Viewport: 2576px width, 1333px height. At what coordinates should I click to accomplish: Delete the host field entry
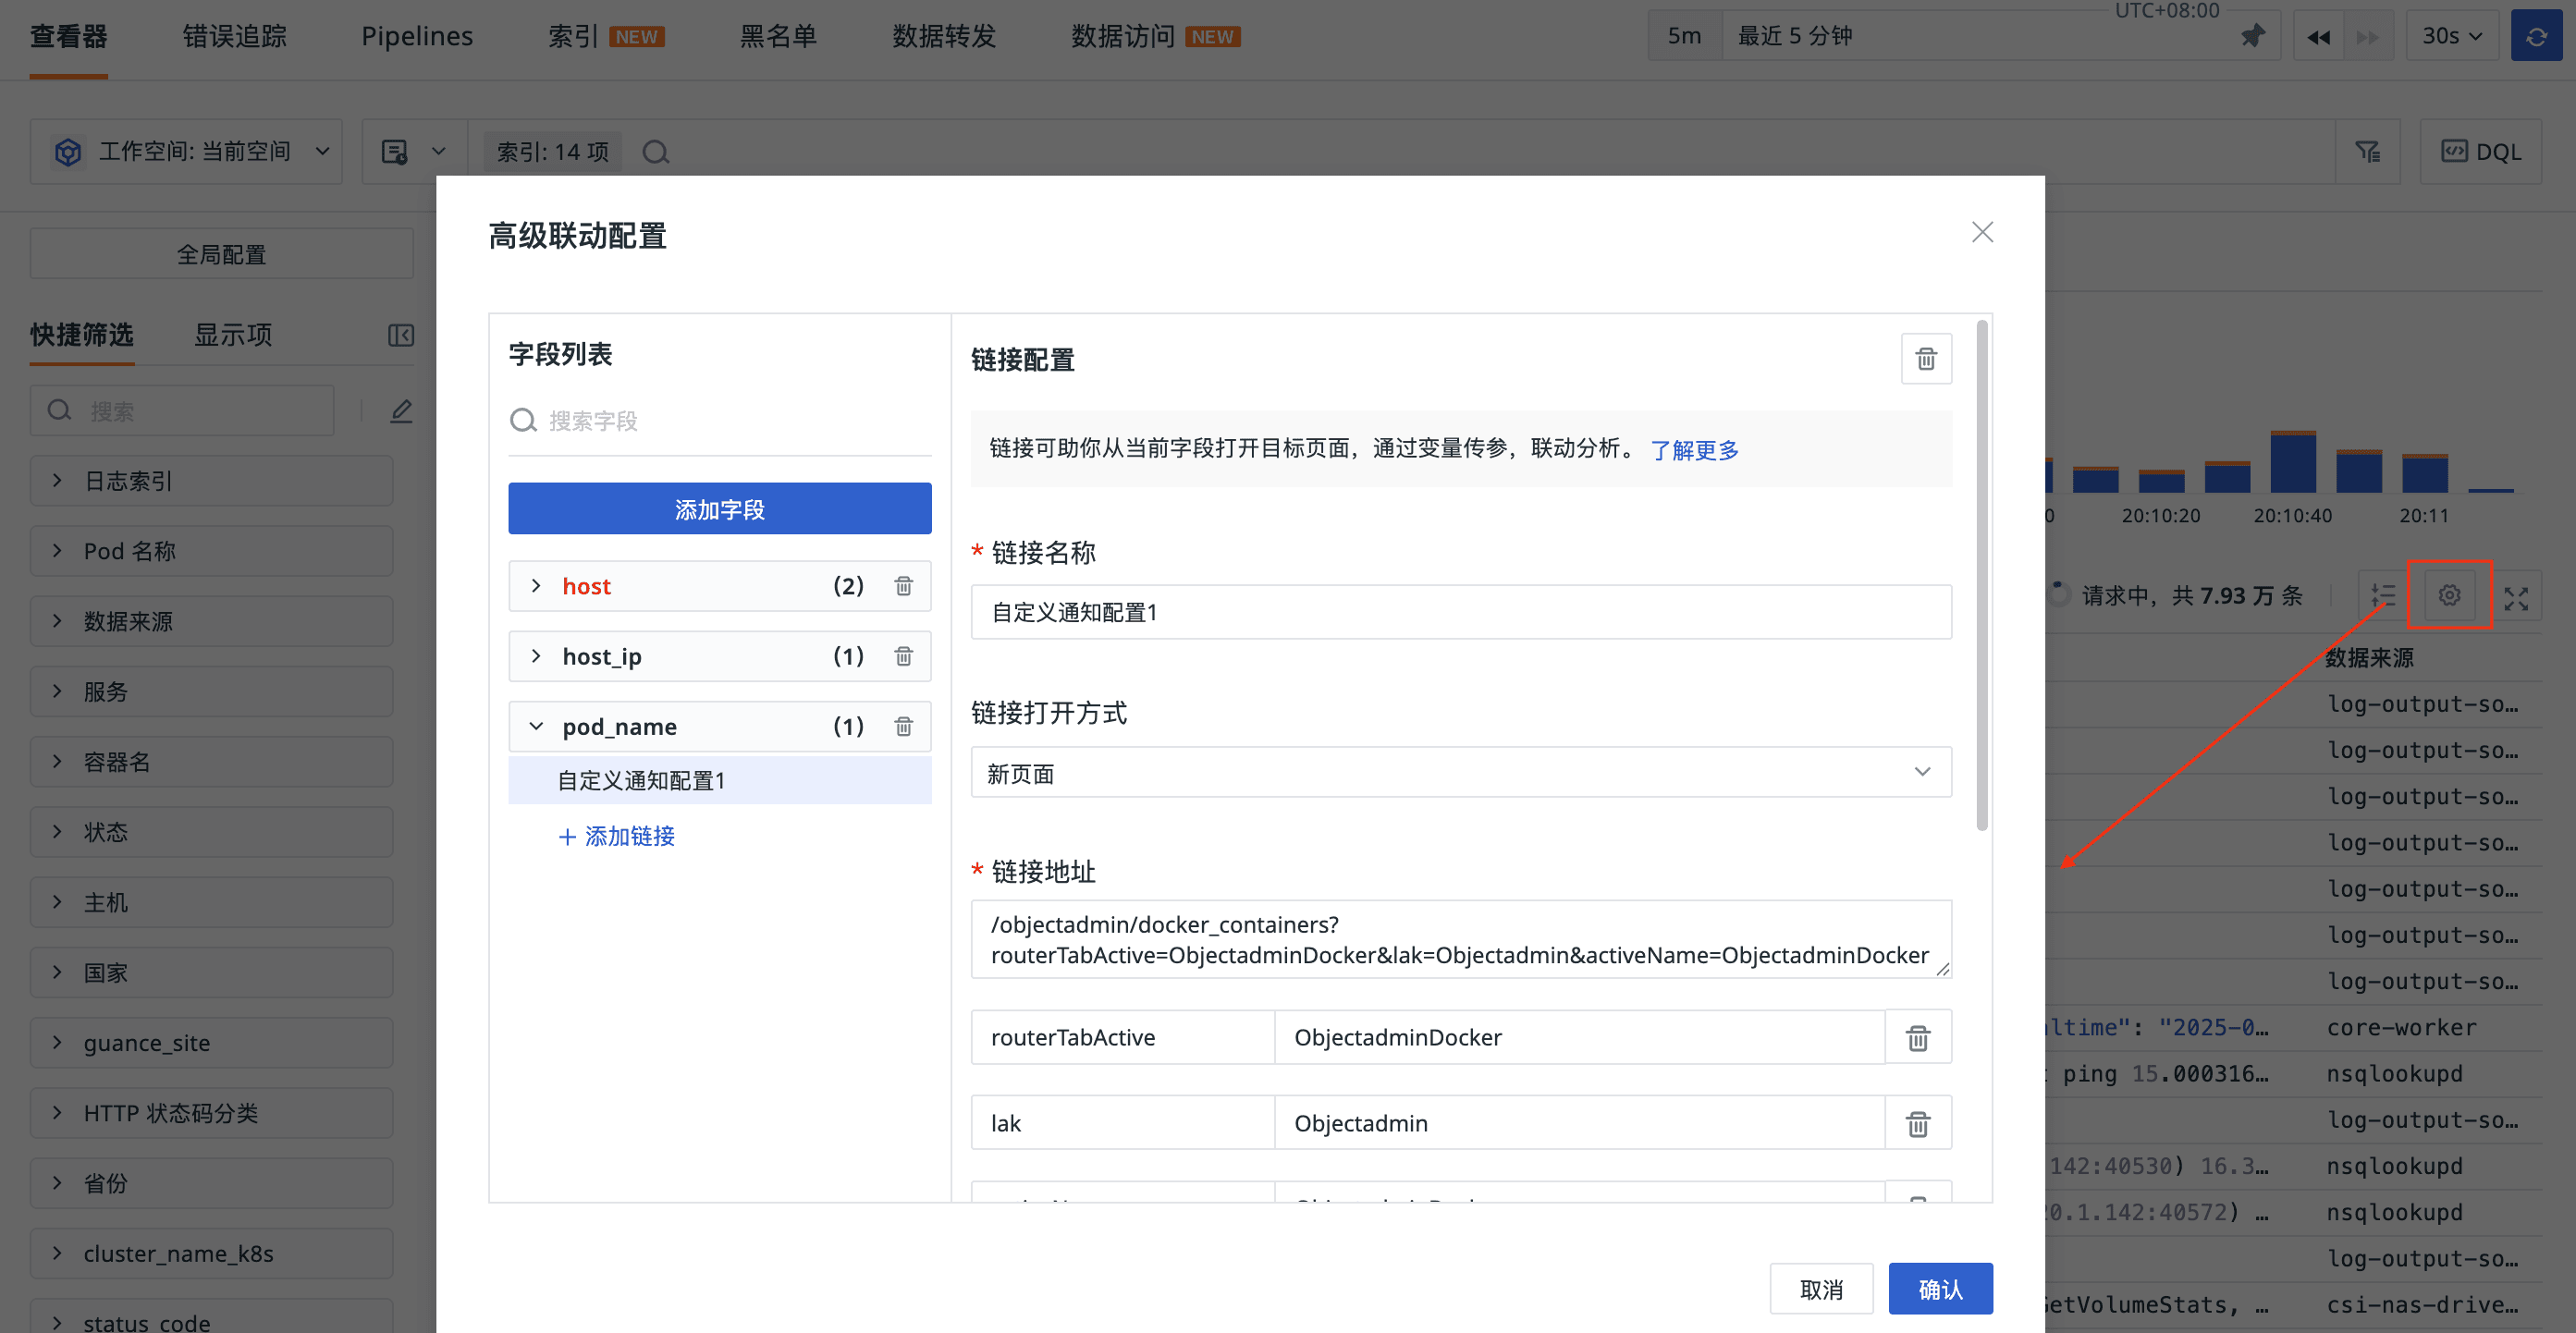(903, 586)
